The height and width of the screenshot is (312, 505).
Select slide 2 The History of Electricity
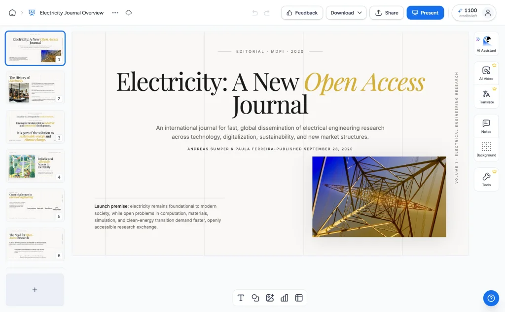[x=35, y=88]
